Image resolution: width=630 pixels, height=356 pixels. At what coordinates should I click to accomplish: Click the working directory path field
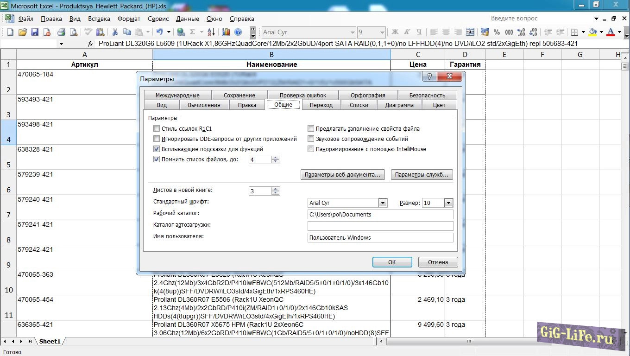(x=380, y=215)
